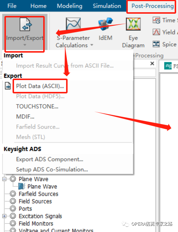Select the Yield Analysis icon
The height and width of the screenshot is (232, 178).
coord(156,32)
